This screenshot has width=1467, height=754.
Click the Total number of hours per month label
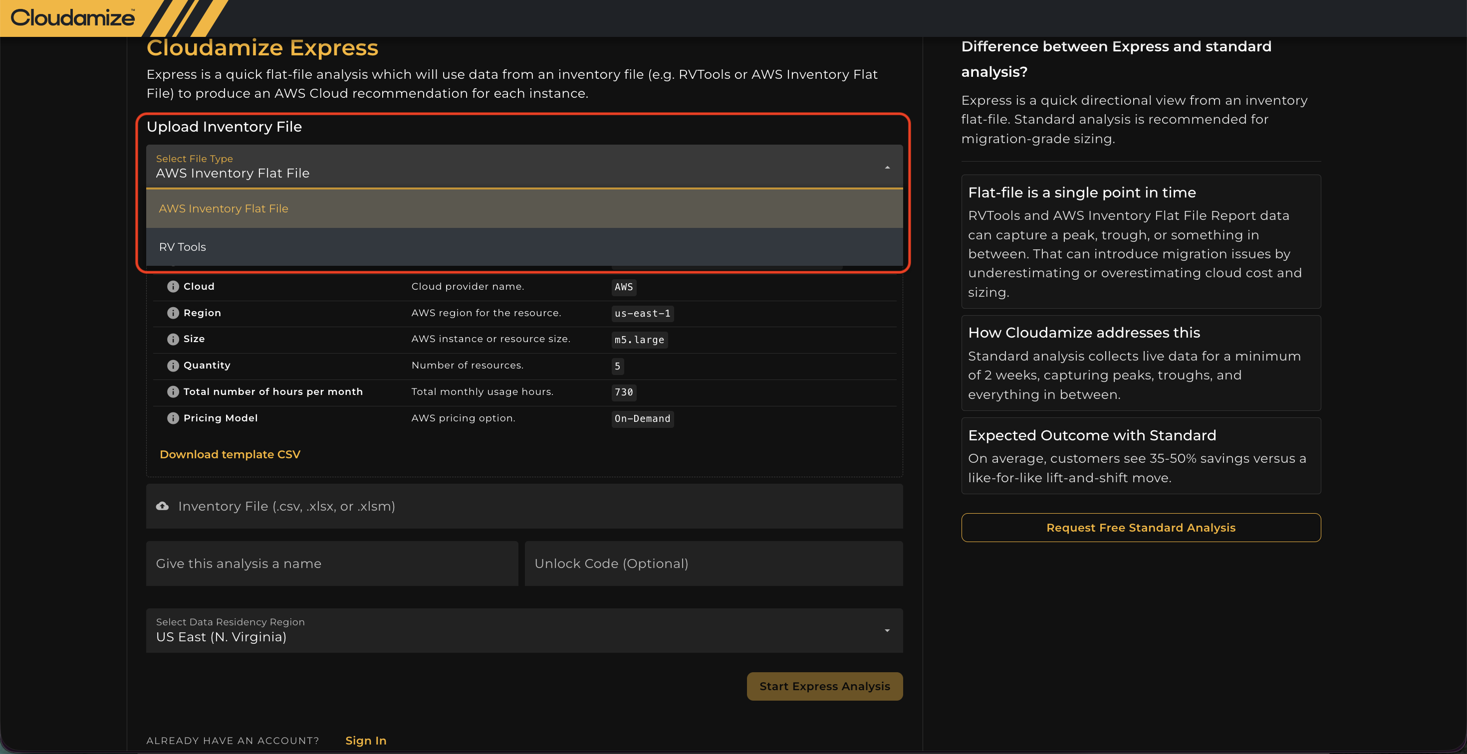(x=273, y=391)
